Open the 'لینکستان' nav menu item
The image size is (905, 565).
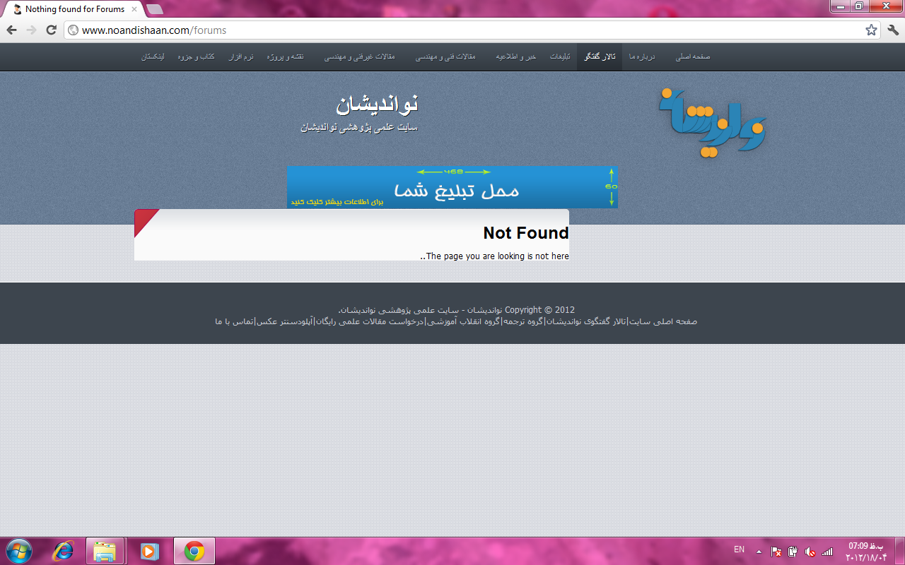click(x=153, y=56)
